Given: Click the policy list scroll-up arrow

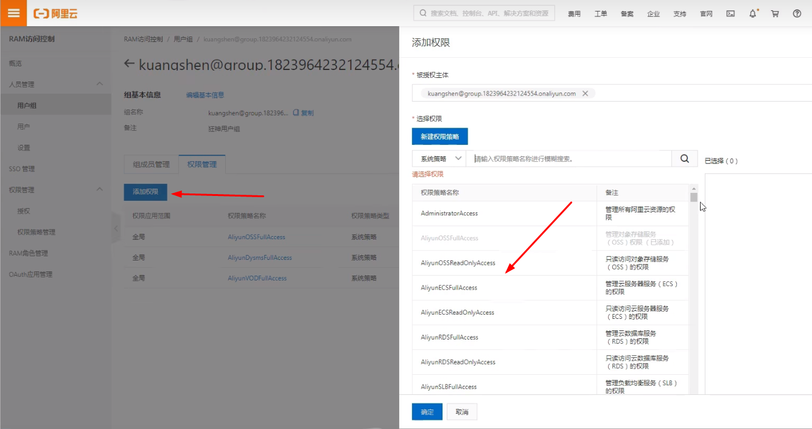Looking at the screenshot, I should pos(693,188).
